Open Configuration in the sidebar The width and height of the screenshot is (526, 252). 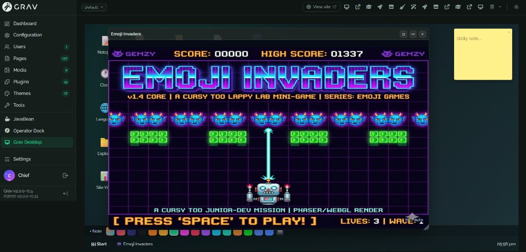(37, 35)
